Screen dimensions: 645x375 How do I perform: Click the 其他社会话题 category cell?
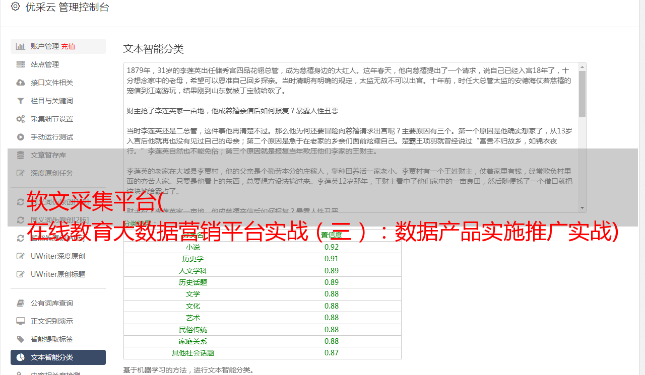pyautogui.click(x=193, y=353)
